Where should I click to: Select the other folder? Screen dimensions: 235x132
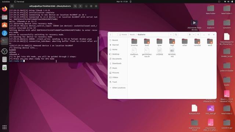[x=185, y=43]
